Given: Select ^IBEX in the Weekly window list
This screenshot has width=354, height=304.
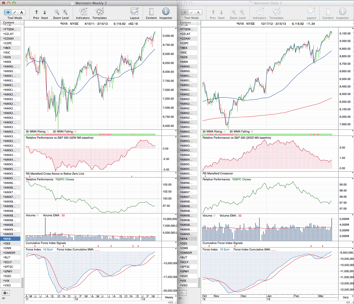Looking at the screenshot, I should coord(10,48).
